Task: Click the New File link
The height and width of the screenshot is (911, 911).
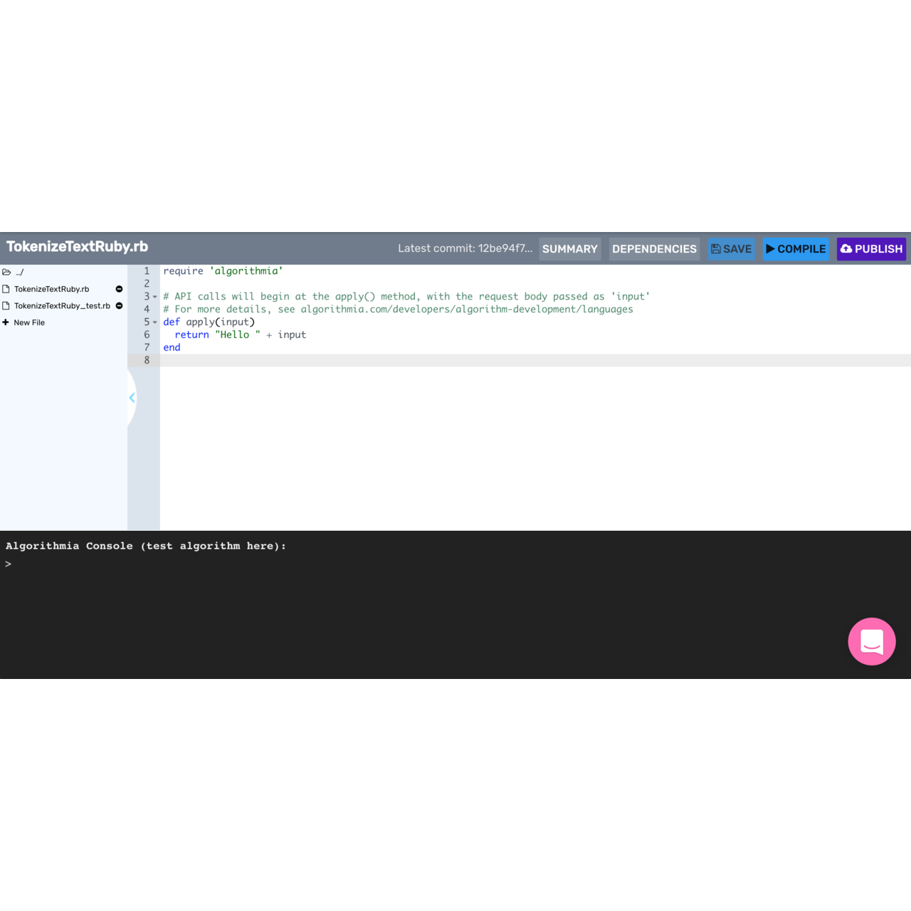Action: 29,322
